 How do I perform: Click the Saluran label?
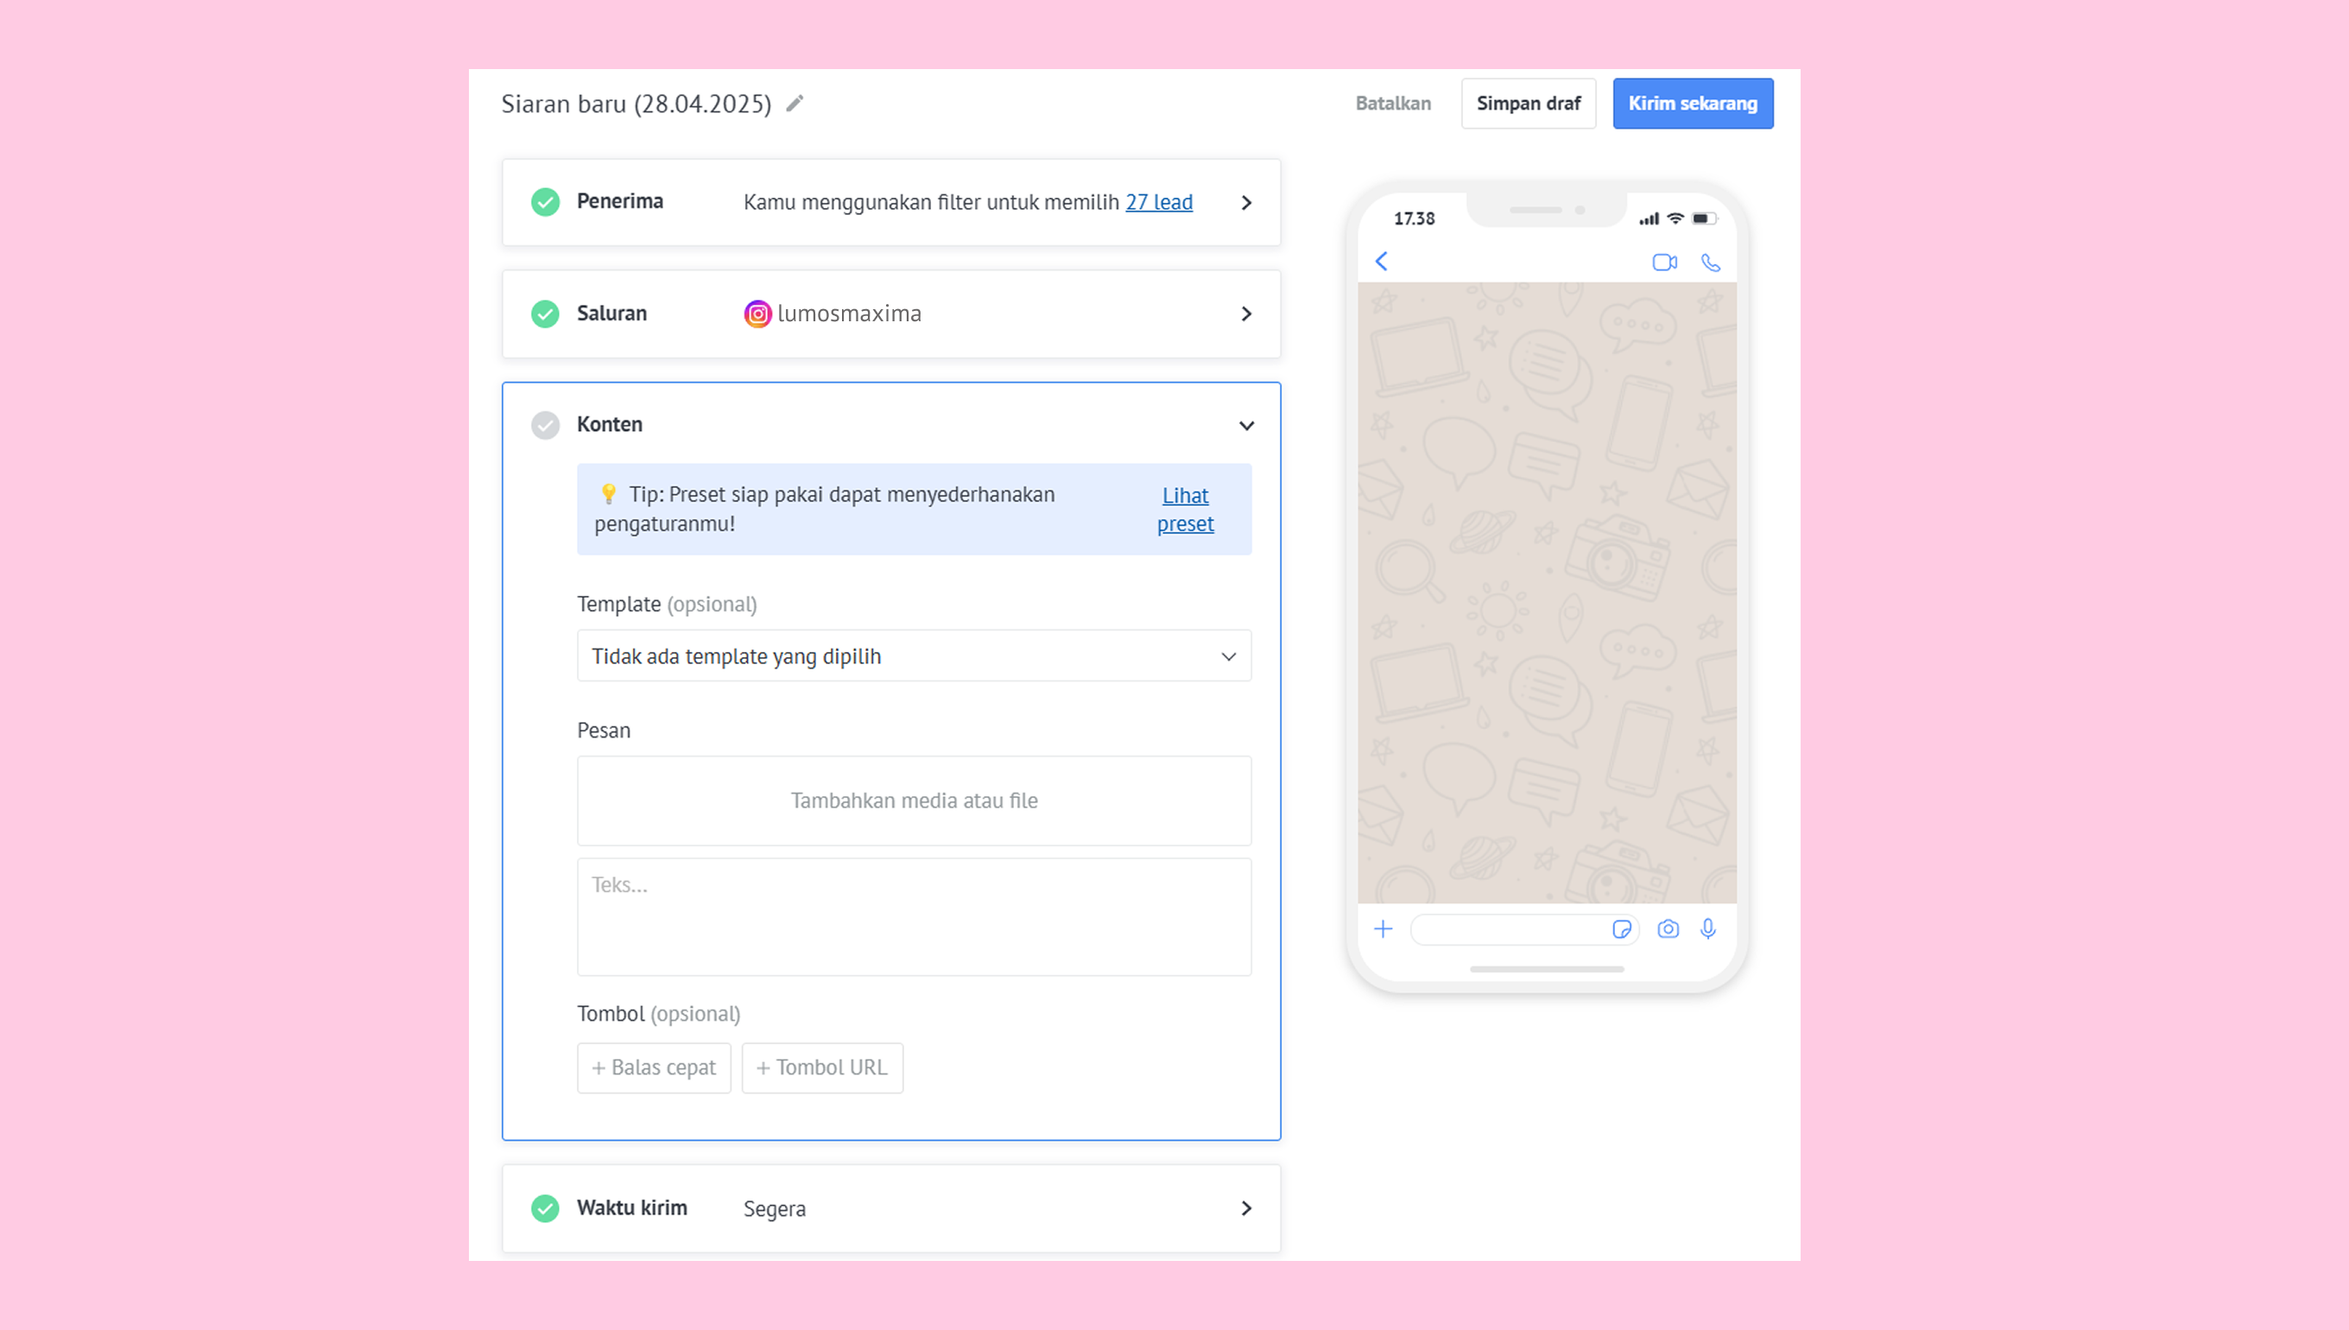pos(612,313)
